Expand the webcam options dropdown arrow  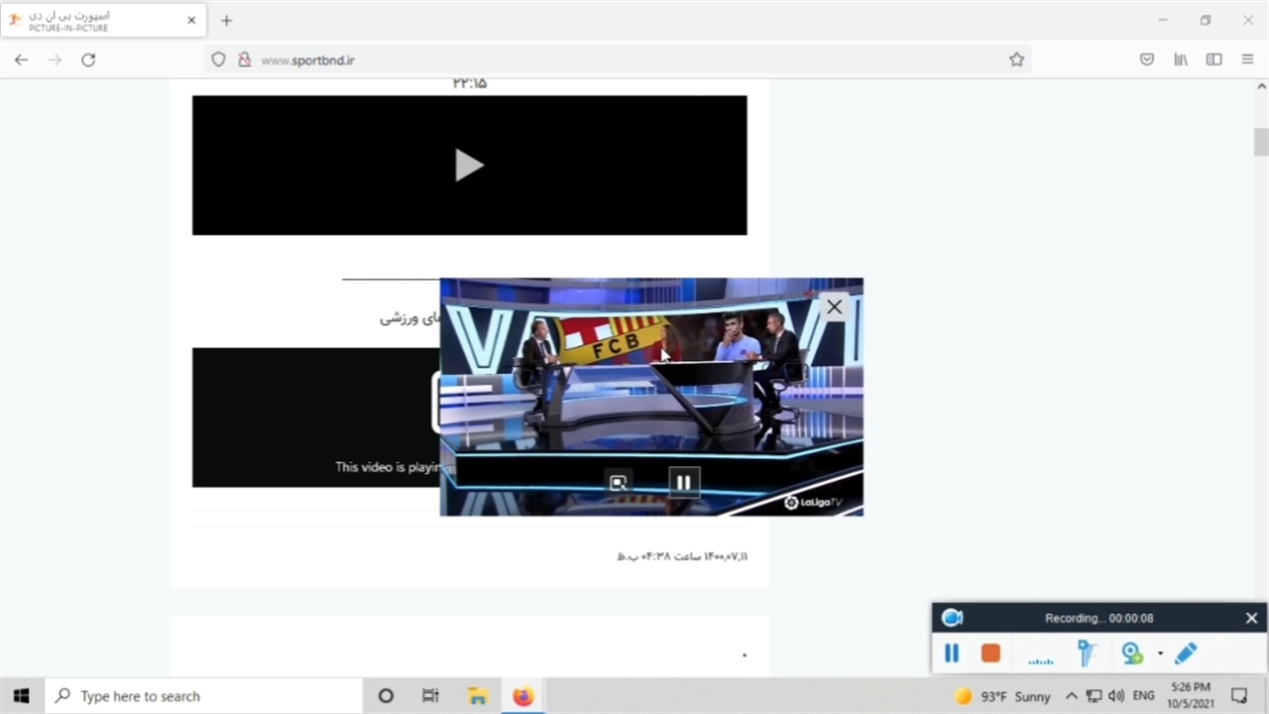point(1160,654)
